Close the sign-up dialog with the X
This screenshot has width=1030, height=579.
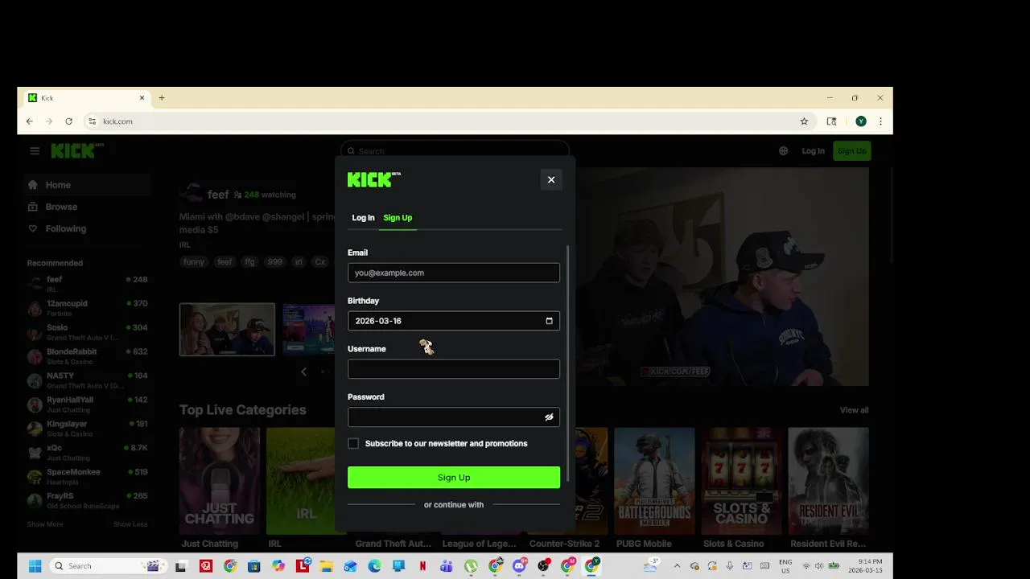551,179
